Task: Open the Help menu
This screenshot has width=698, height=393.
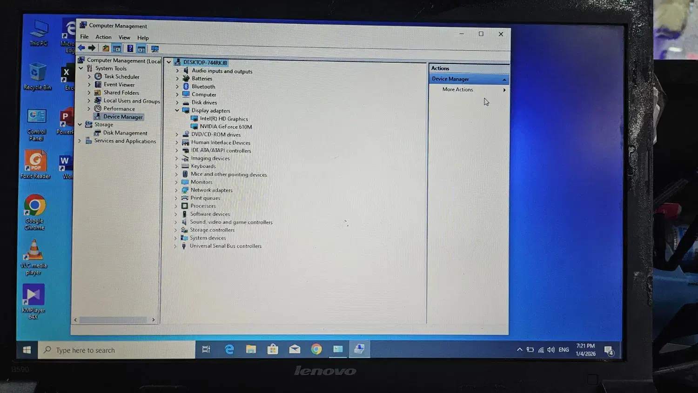Action: tap(143, 38)
